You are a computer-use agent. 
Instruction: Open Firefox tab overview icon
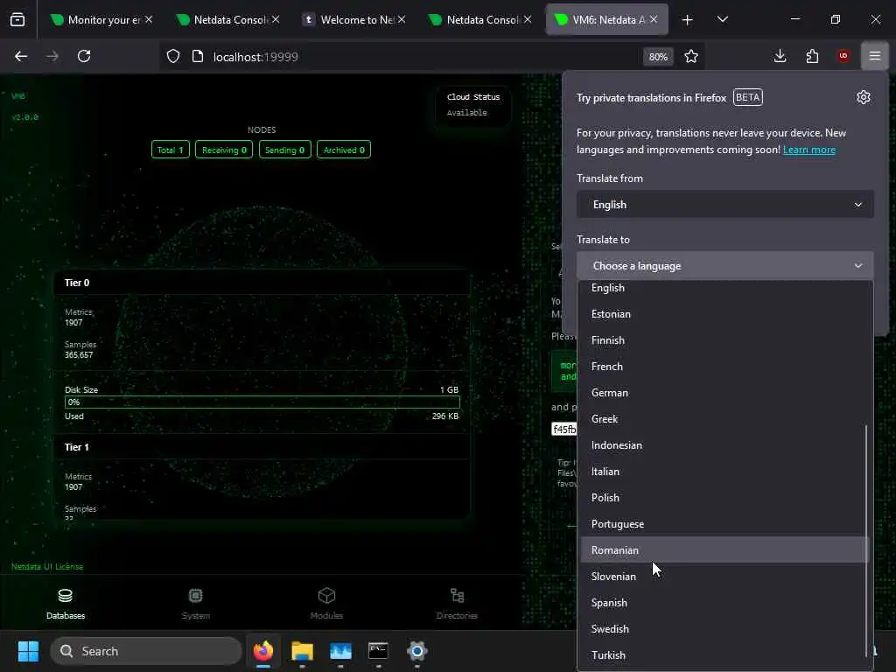(17, 19)
